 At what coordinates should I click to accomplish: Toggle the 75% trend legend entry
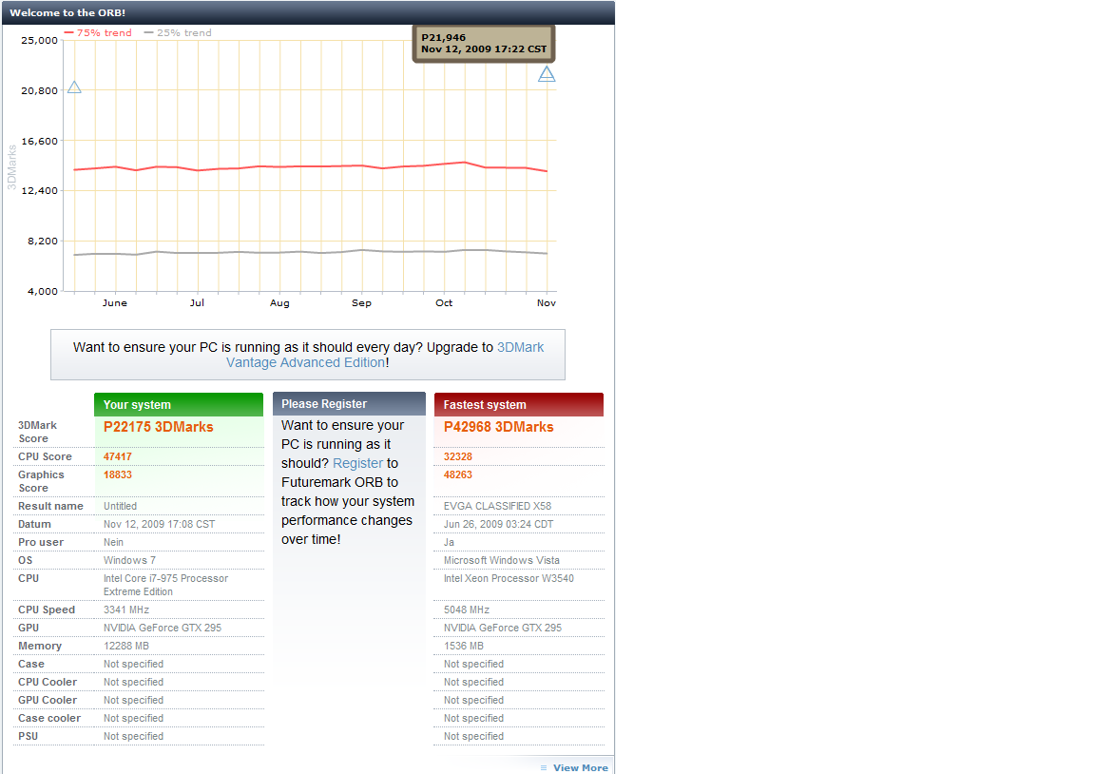[98, 32]
